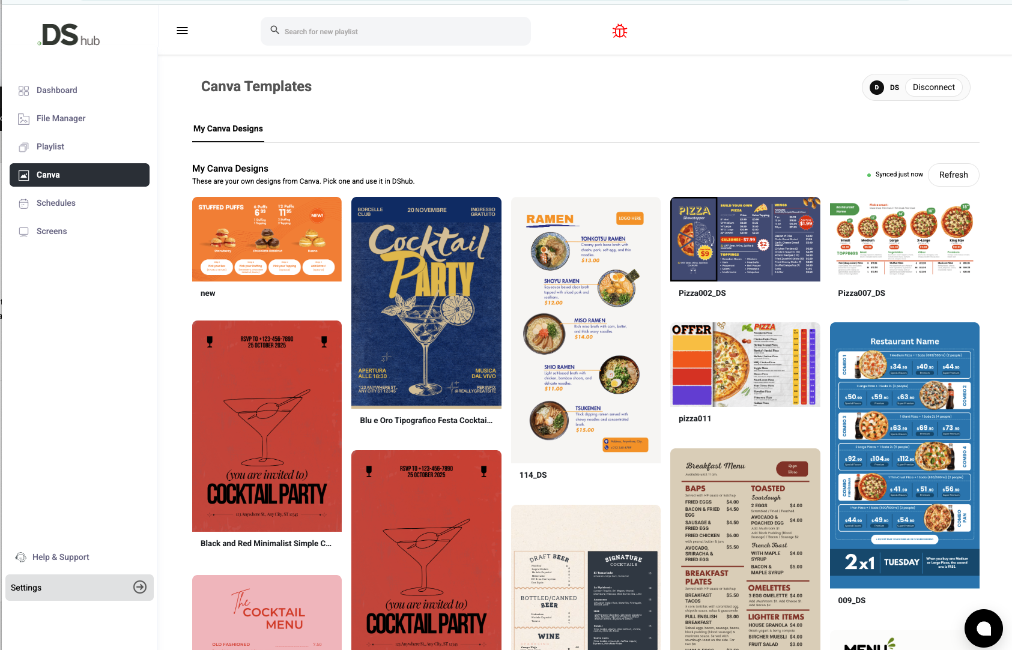Switch to My Canva Designs tab

[228, 128]
